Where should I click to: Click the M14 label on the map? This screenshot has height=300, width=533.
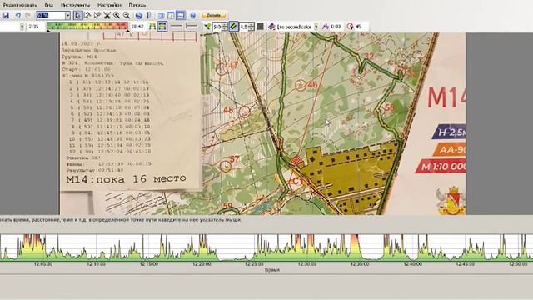point(446,97)
